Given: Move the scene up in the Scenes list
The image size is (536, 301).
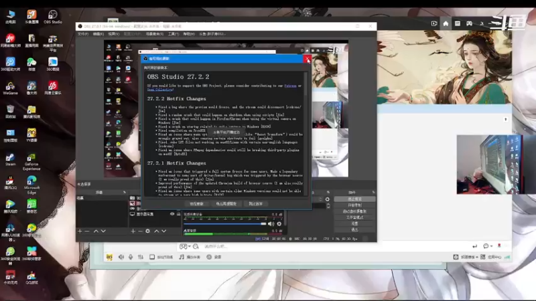Looking at the screenshot, I should tap(96, 231).
